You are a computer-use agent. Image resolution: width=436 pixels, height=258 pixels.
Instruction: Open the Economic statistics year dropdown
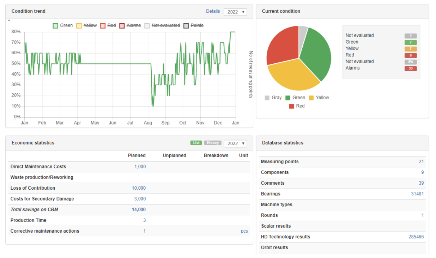(235, 143)
